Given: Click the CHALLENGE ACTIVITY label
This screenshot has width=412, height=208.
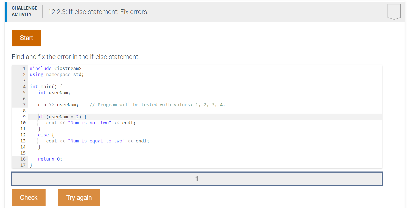Looking at the screenshot, I should pyautogui.click(x=24, y=11).
